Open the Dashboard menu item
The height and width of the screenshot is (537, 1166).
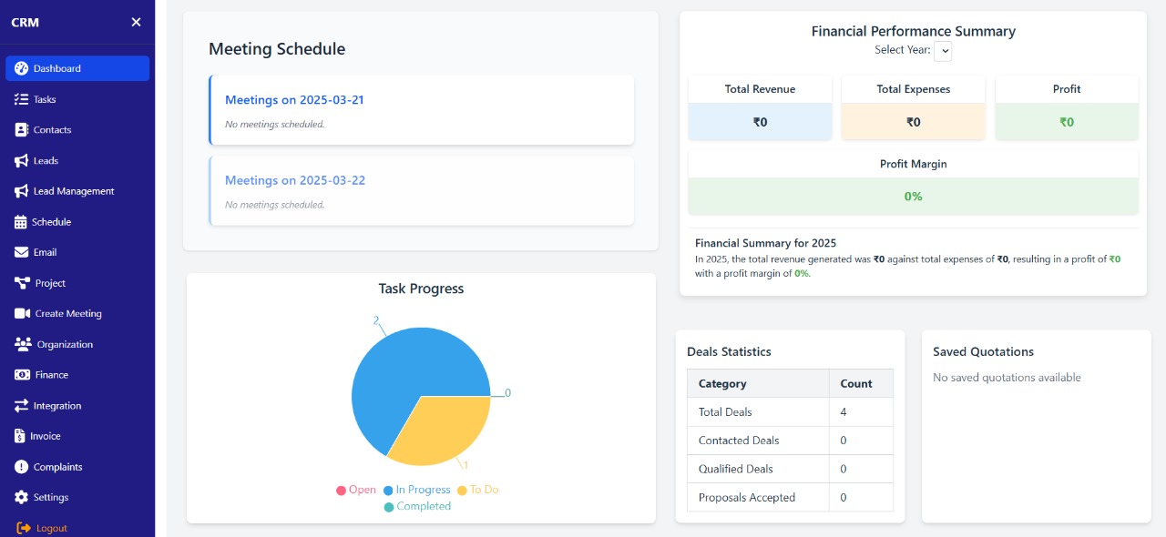(77, 68)
